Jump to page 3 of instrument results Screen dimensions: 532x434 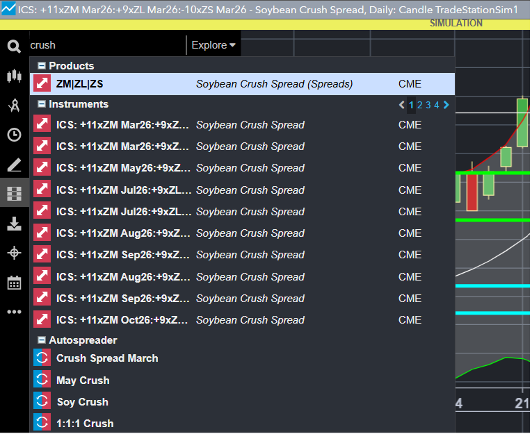click(x=428, y=105)
